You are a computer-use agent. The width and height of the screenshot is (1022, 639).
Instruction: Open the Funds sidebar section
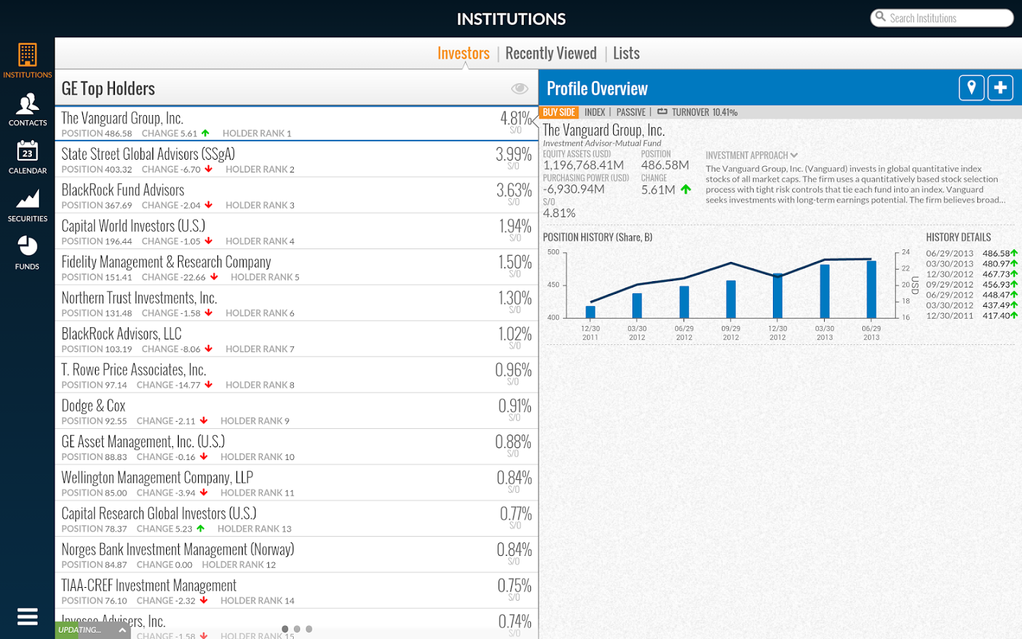(x=27, y=253)
